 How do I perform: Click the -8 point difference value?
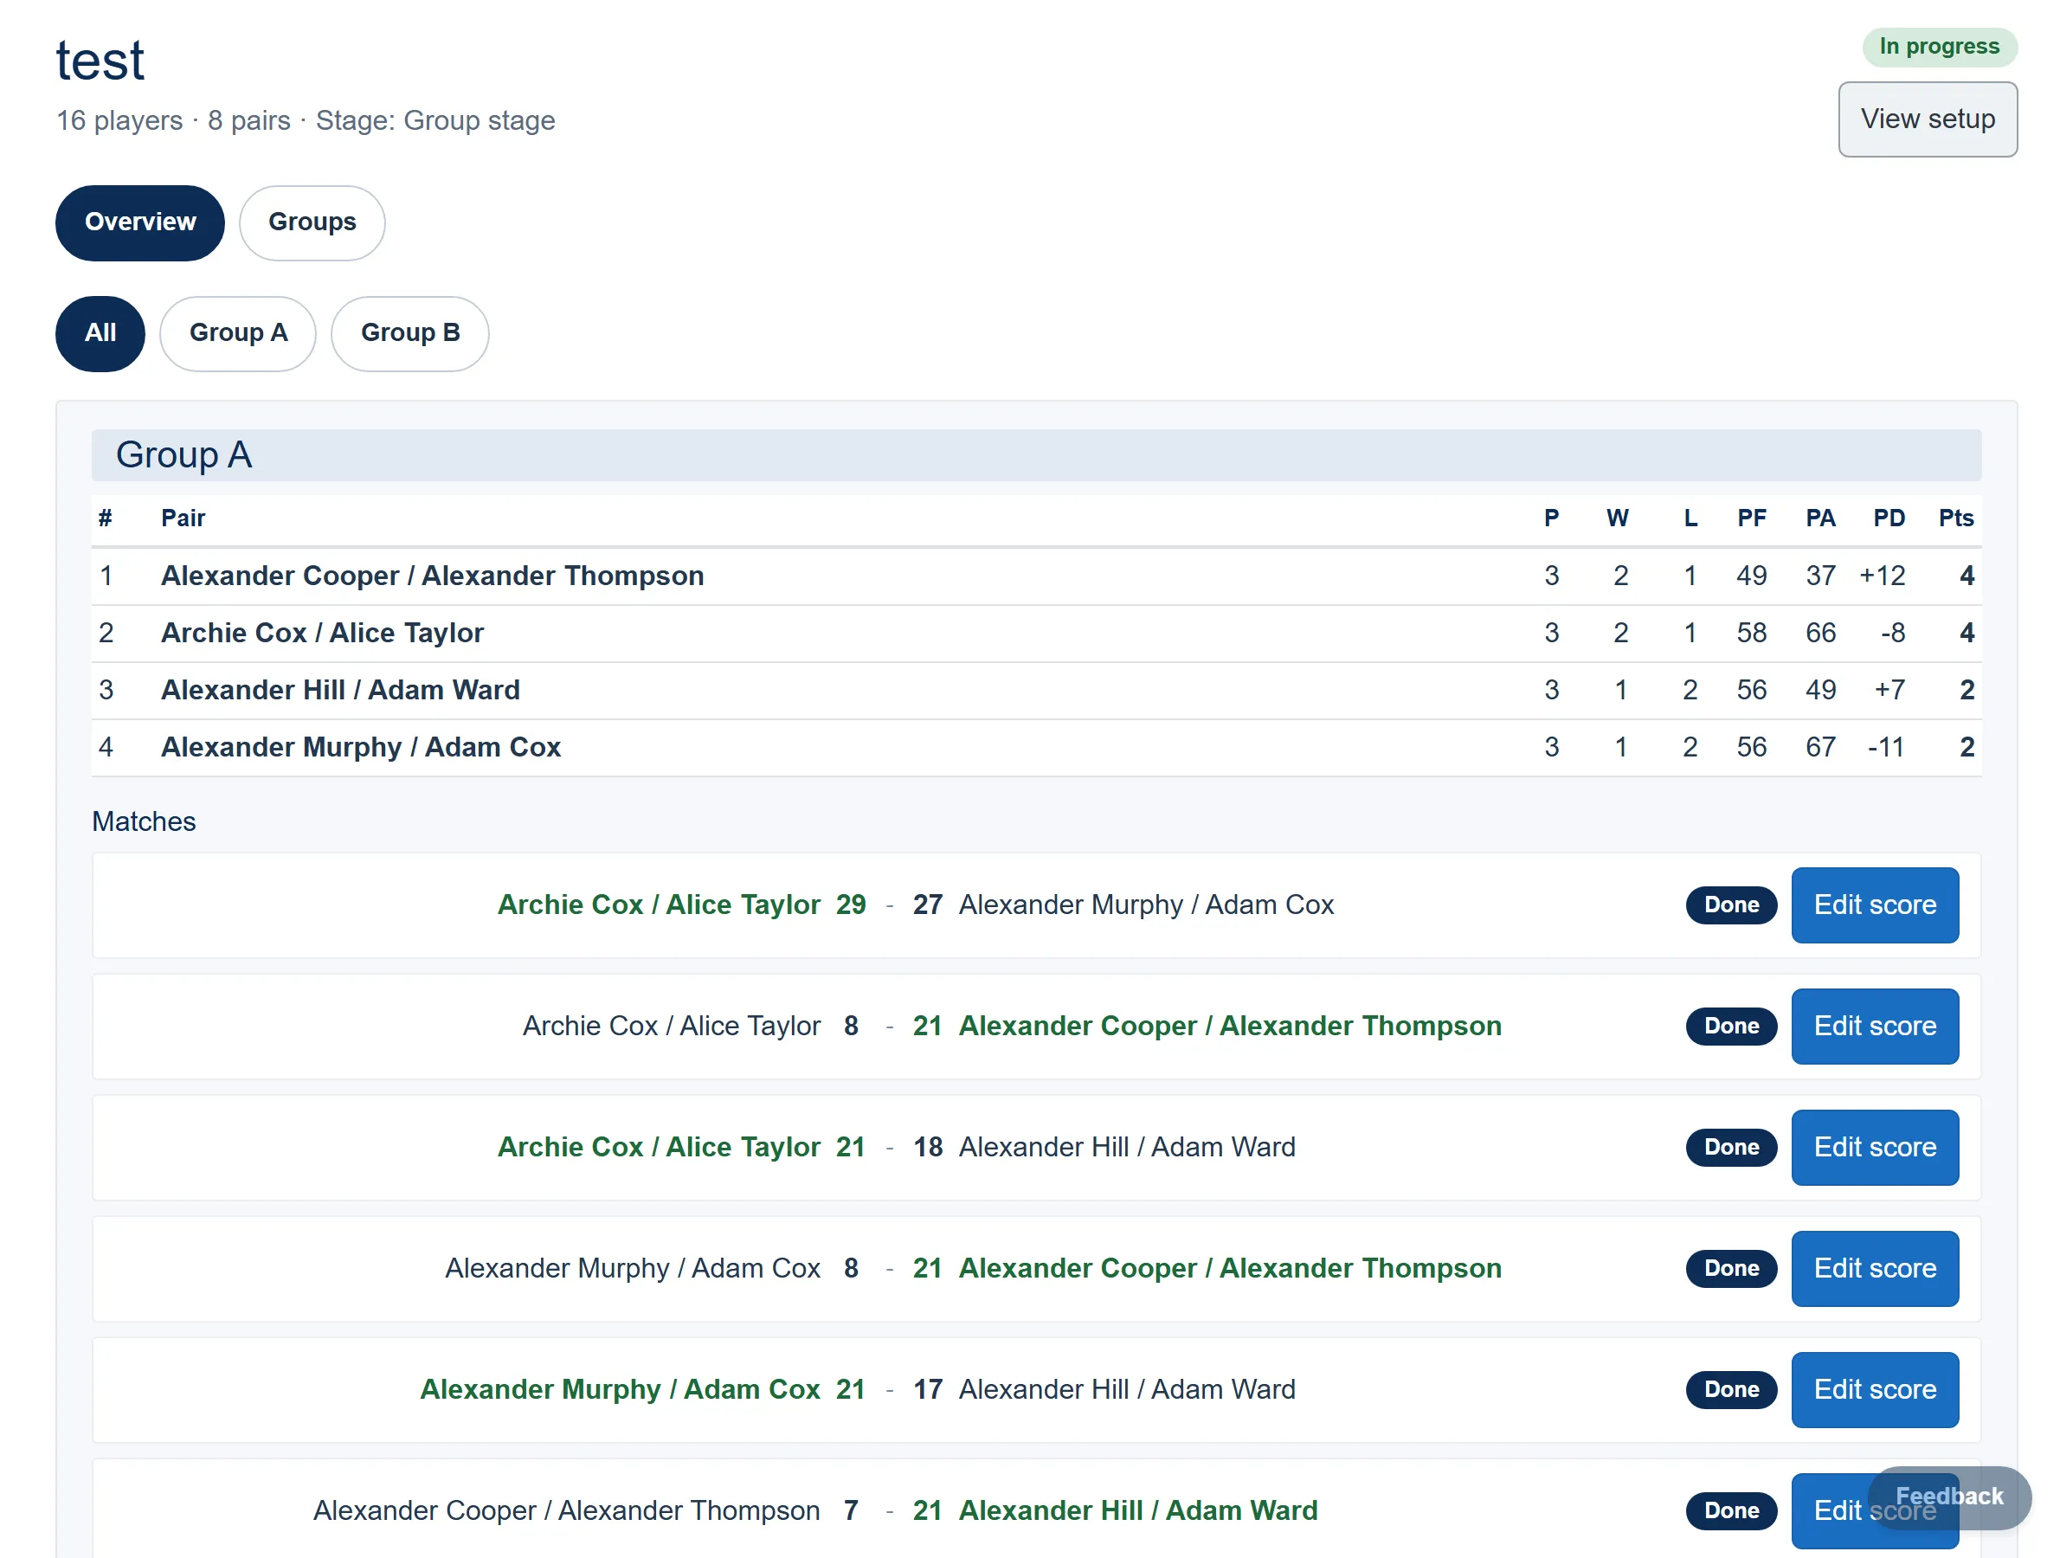click(1892, 633)
